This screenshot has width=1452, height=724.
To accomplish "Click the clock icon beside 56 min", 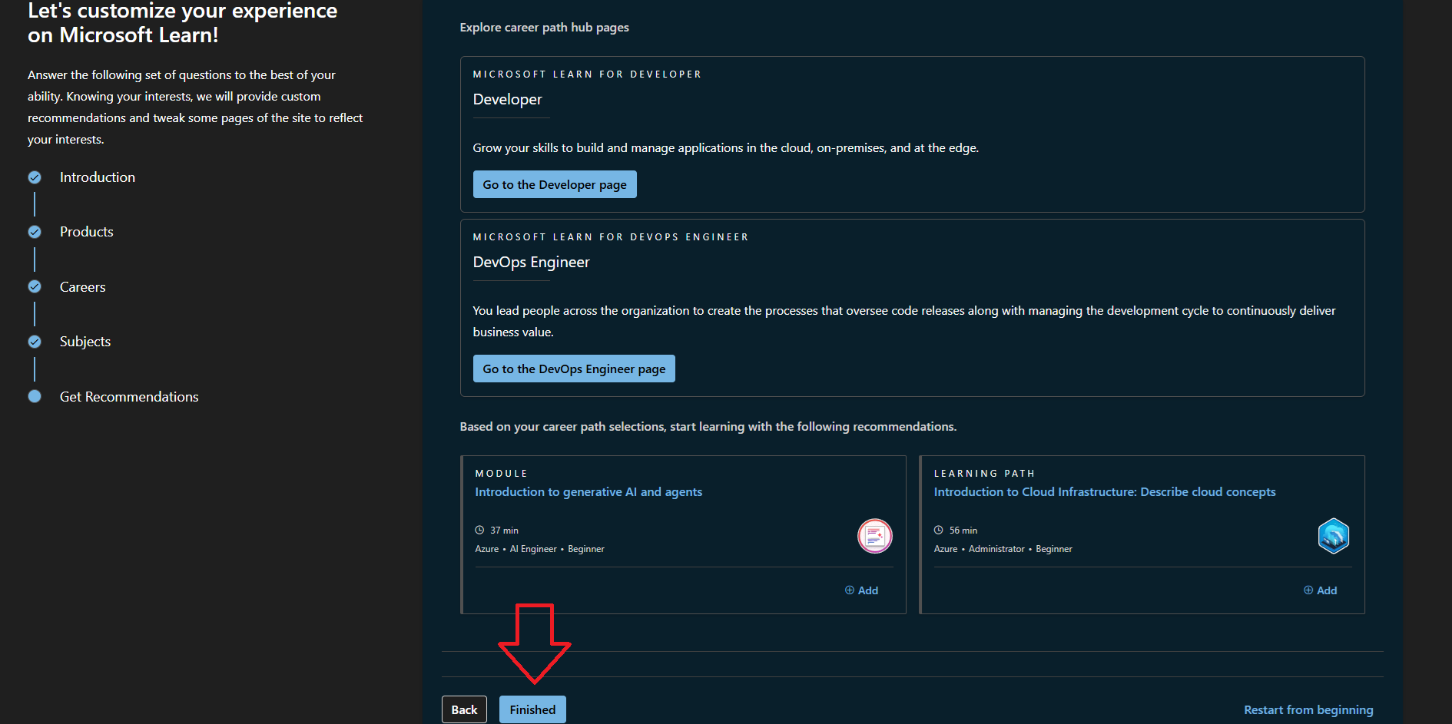I will click(938, 530).
